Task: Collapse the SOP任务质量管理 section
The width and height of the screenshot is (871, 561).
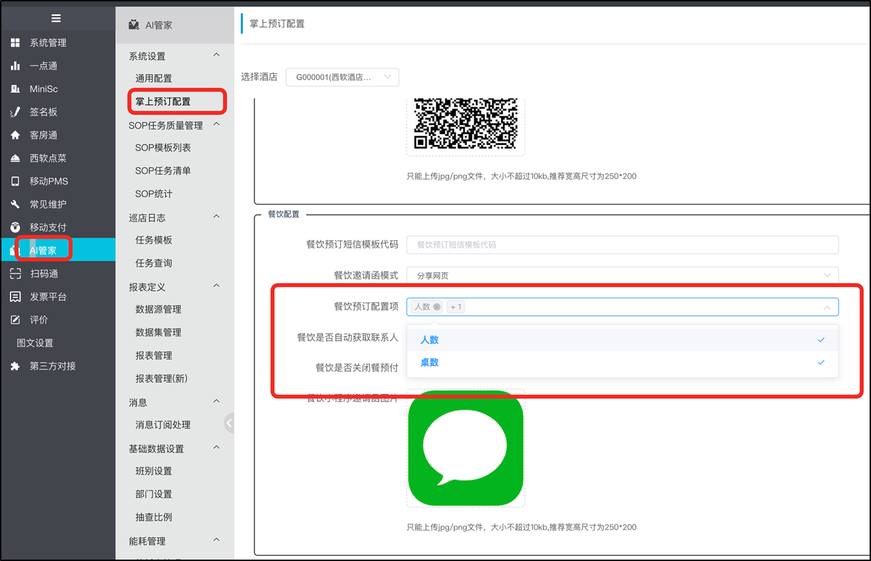Action: [x=216, y=125]
